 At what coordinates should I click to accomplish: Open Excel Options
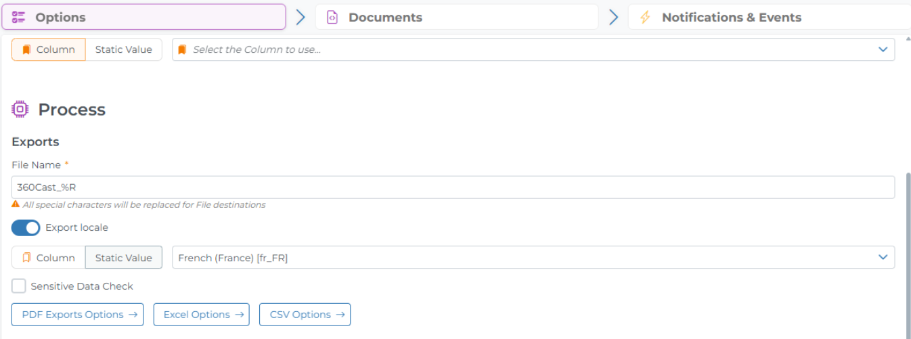(202, 315)
